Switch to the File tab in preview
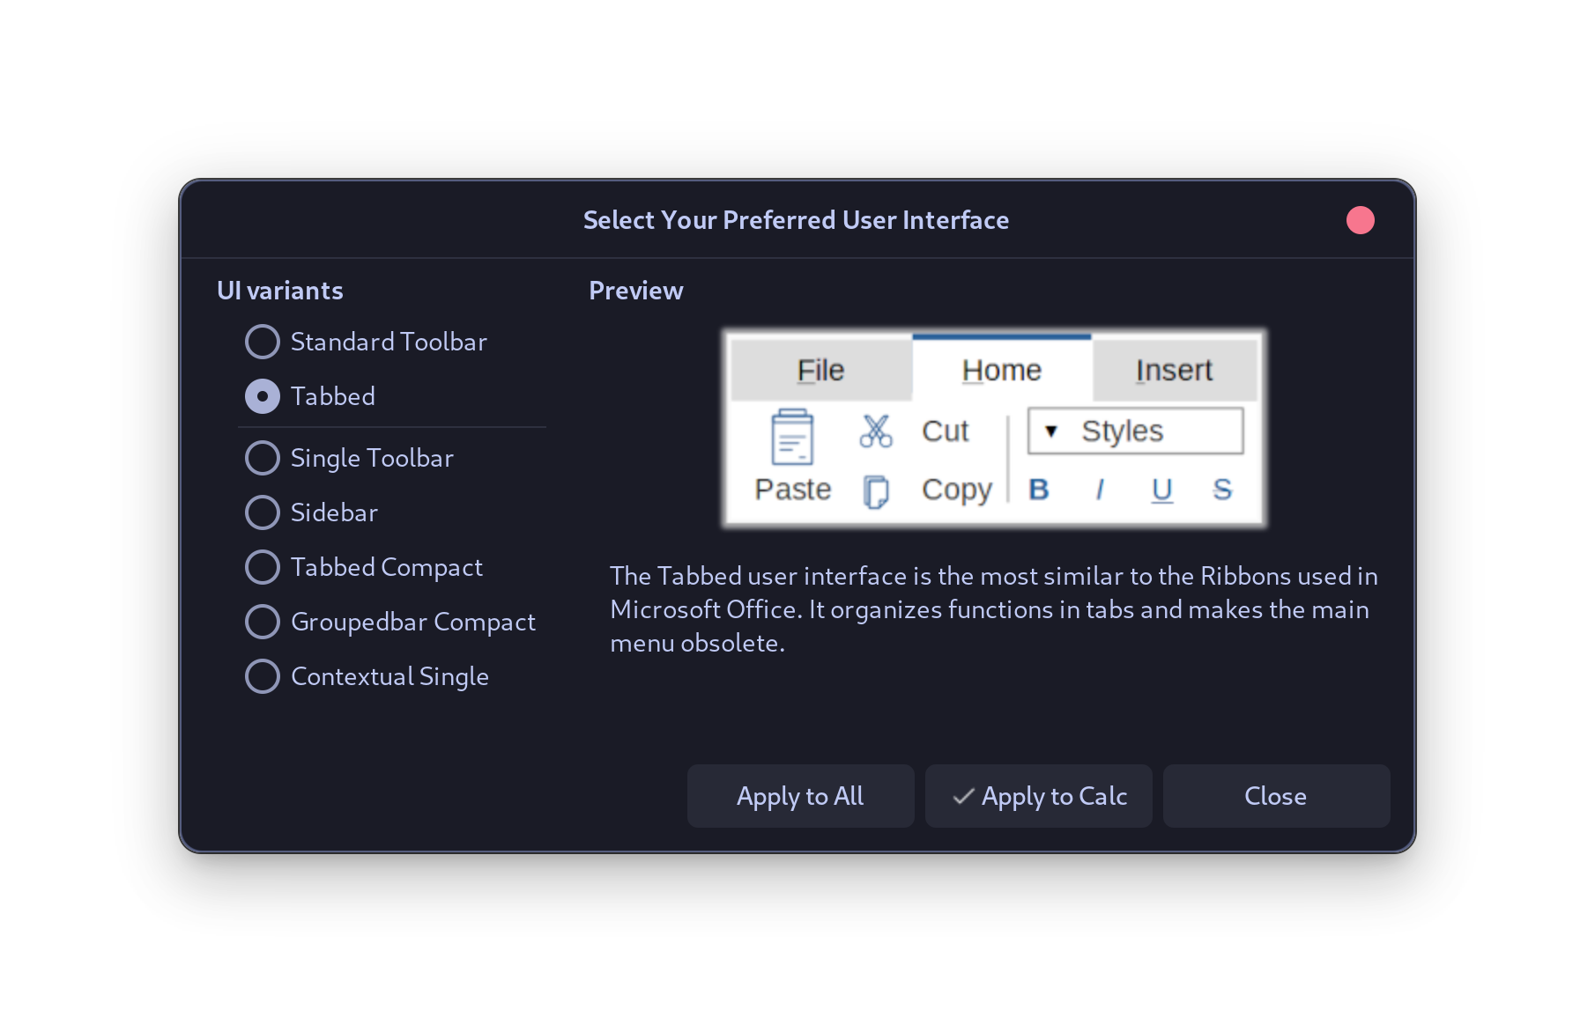 (x=820, y=370)
